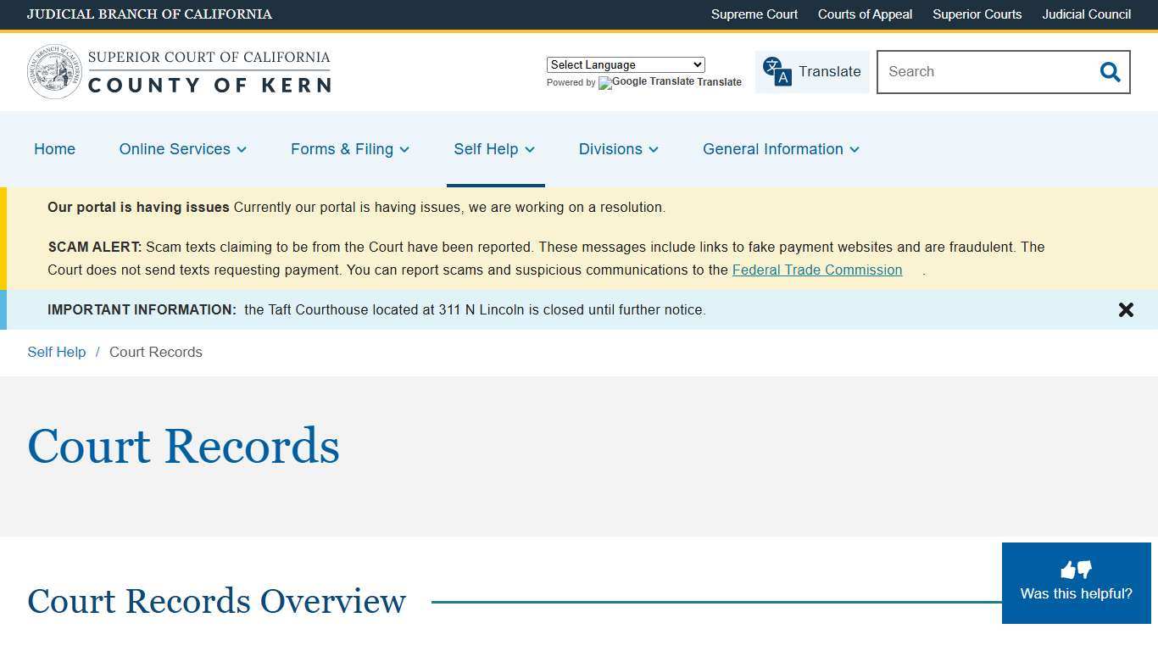1158x651 pixels.
Task: Expand the Online Services menu
Action: click(x=182, y=149)
